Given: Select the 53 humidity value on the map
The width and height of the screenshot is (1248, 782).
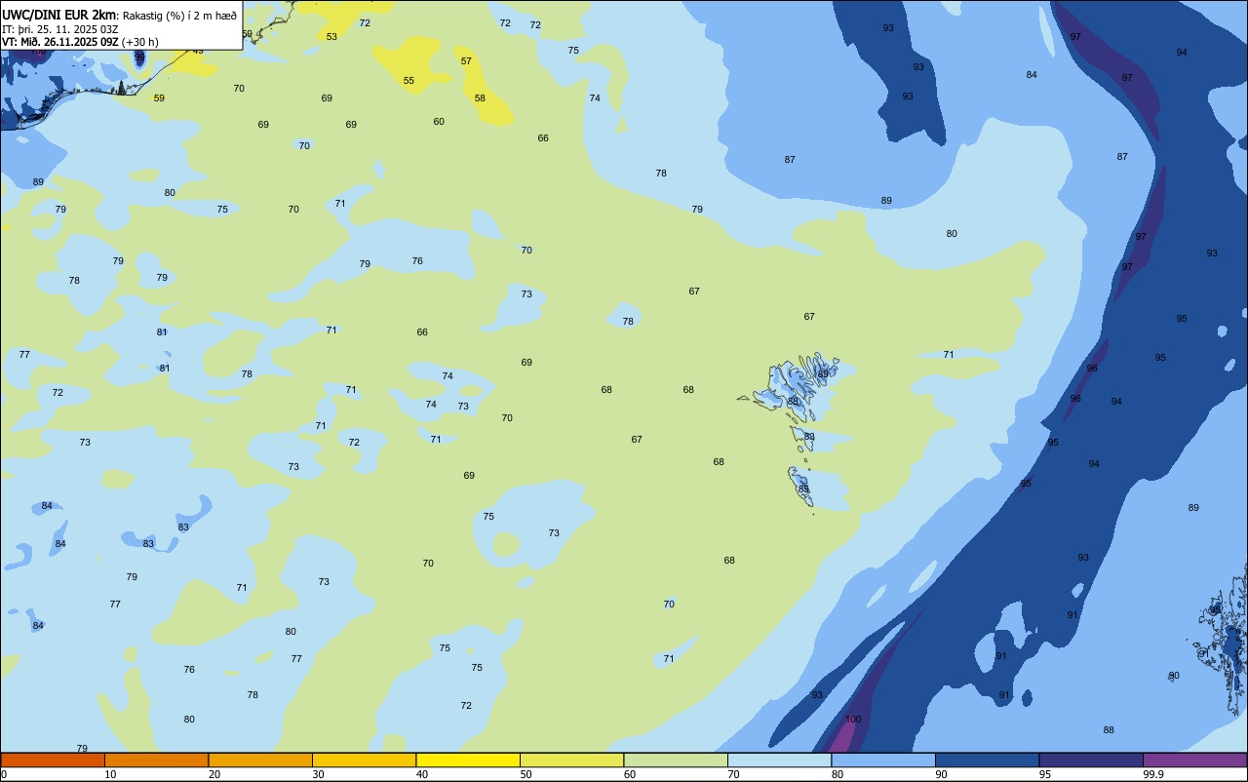Looking at the screenshot, I should pyautogui.click(x=331, y=37).
